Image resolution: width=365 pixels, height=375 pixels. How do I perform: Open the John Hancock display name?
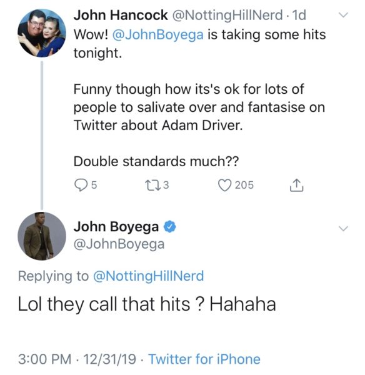[x=121, y=15]
